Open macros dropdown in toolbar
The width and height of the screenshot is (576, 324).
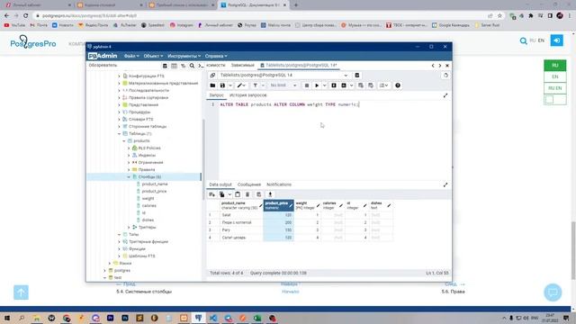click(x=384, y=85)
